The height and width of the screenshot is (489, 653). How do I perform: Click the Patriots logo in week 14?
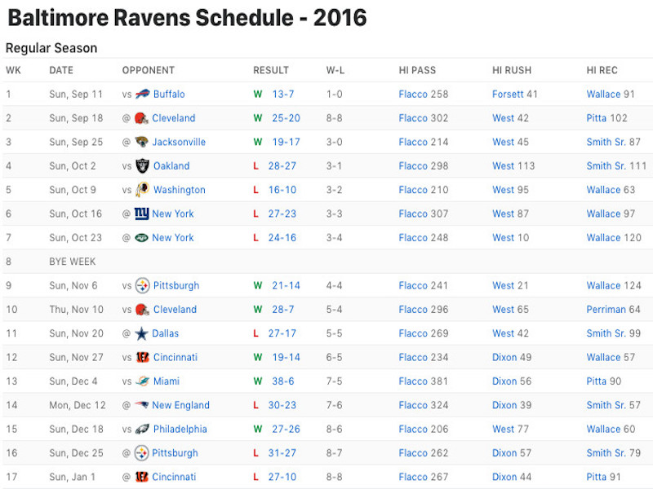point(141,404)
